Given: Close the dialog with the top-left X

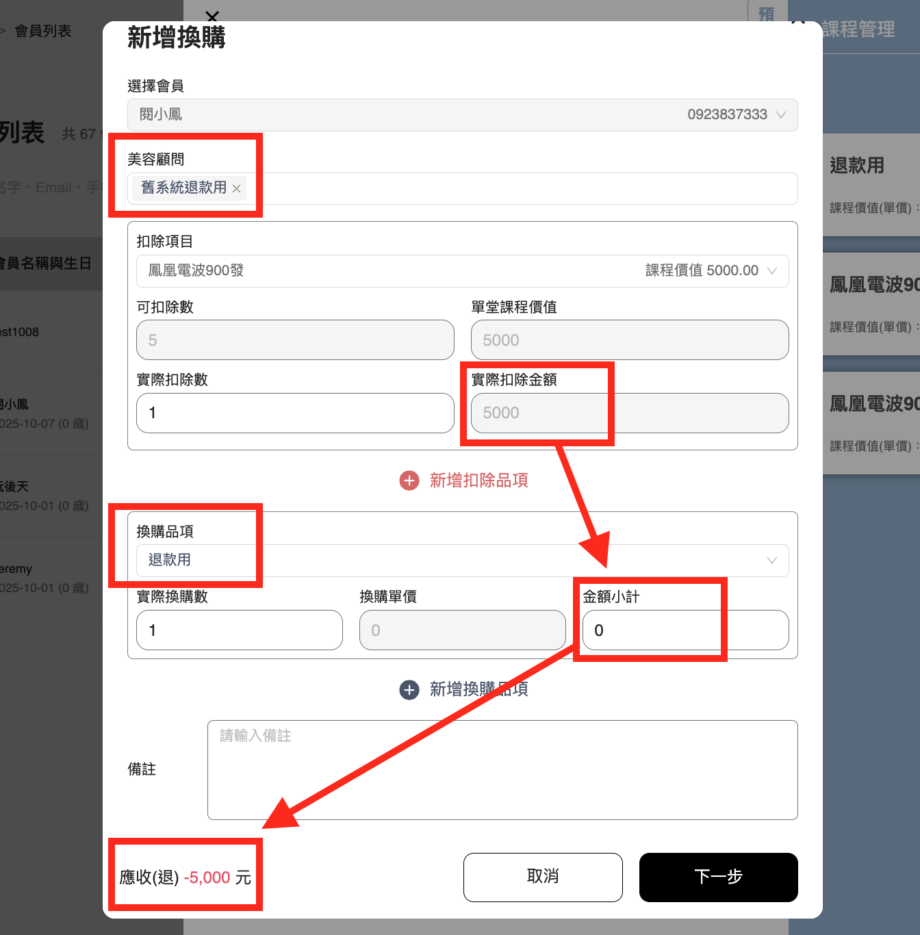Looking at the screenshot, I should [212, 16].
